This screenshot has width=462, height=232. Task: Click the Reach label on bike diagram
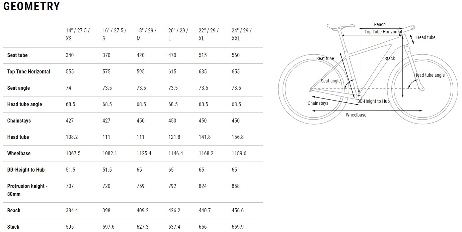pyautogui.click(x=380, y=24)
